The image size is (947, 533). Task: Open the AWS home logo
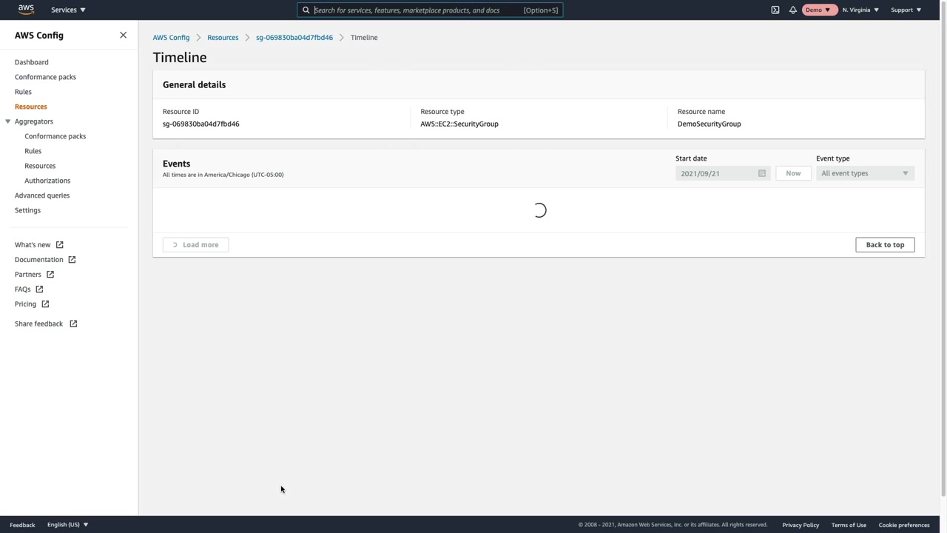26,10
